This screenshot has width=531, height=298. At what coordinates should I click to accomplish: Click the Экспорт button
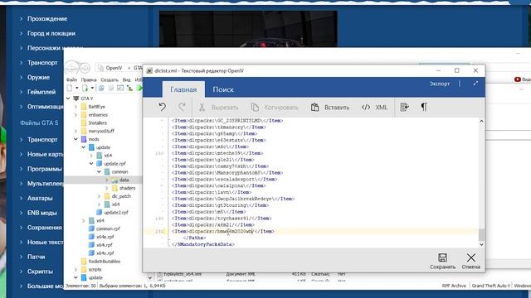click(440, 84)
